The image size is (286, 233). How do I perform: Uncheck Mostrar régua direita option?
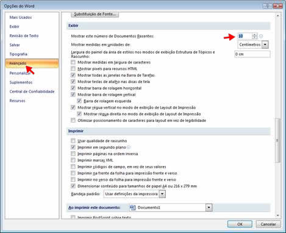click(x=79, y=114)
